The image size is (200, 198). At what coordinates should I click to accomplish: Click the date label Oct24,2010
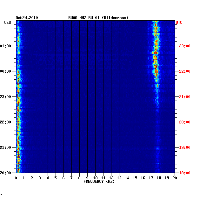[27, 18]
